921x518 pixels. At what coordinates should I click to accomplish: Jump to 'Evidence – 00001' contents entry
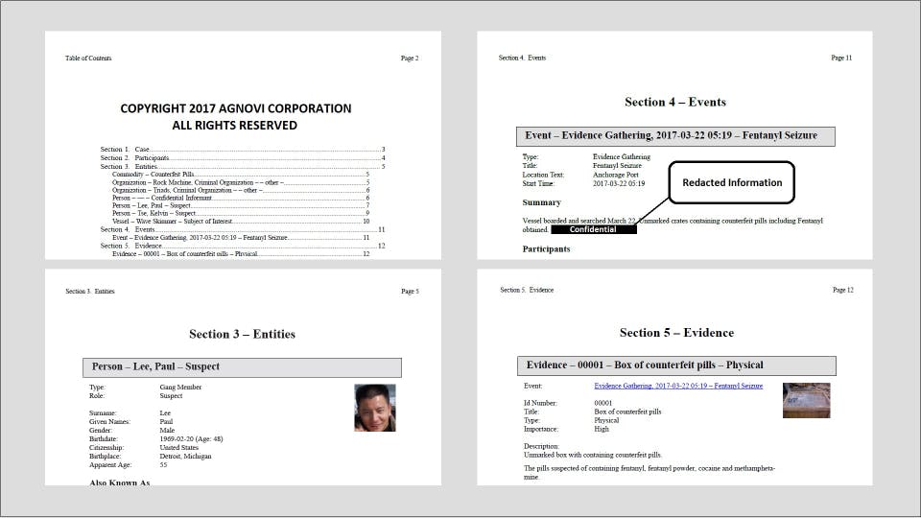point(241,253)
